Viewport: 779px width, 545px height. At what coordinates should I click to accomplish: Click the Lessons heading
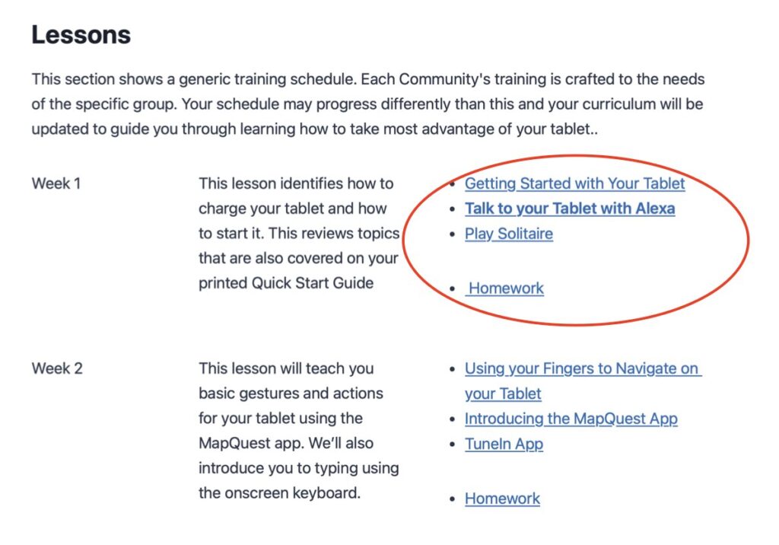click(x=81, y=34)
